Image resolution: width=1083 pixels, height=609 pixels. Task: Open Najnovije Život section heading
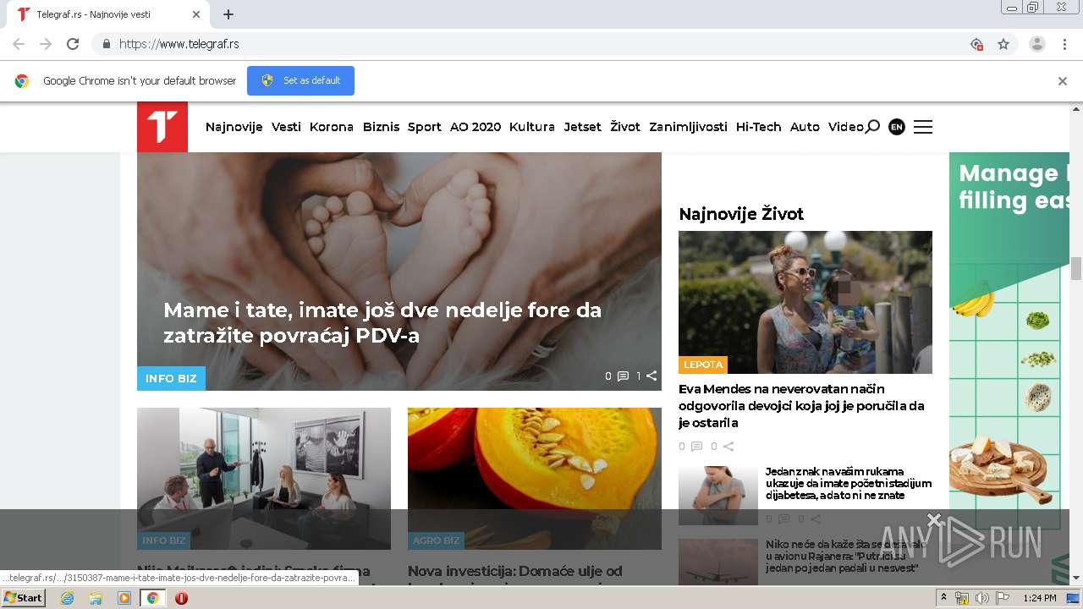pyautogui.click(x=741, y=214)
